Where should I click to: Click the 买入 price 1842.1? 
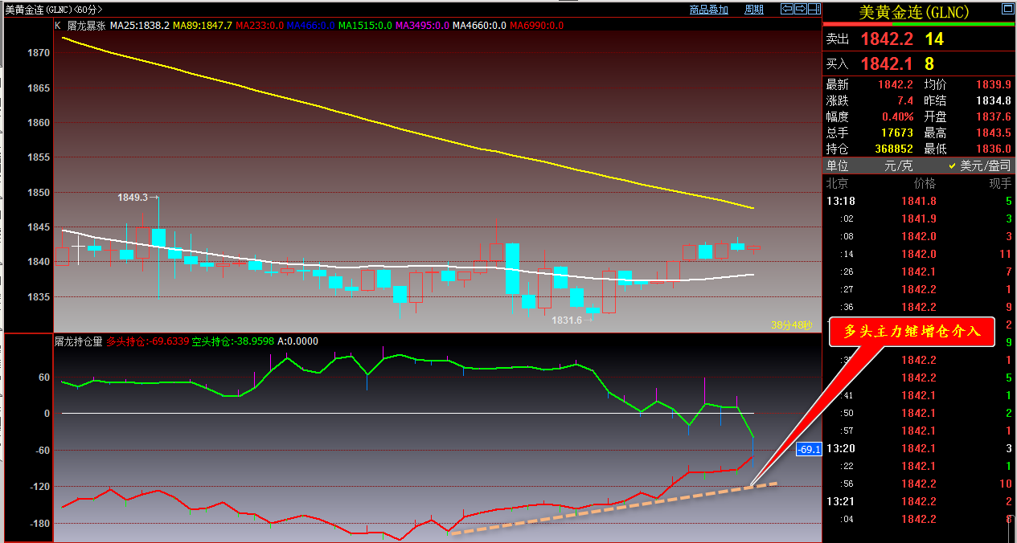pos(887,63)
